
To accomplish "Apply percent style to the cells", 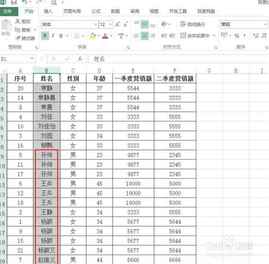I will (237, 36).
